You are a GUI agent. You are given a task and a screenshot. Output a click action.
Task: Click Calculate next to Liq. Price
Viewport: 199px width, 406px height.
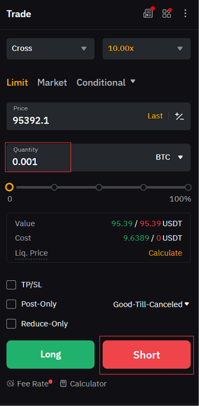[165, 253]
